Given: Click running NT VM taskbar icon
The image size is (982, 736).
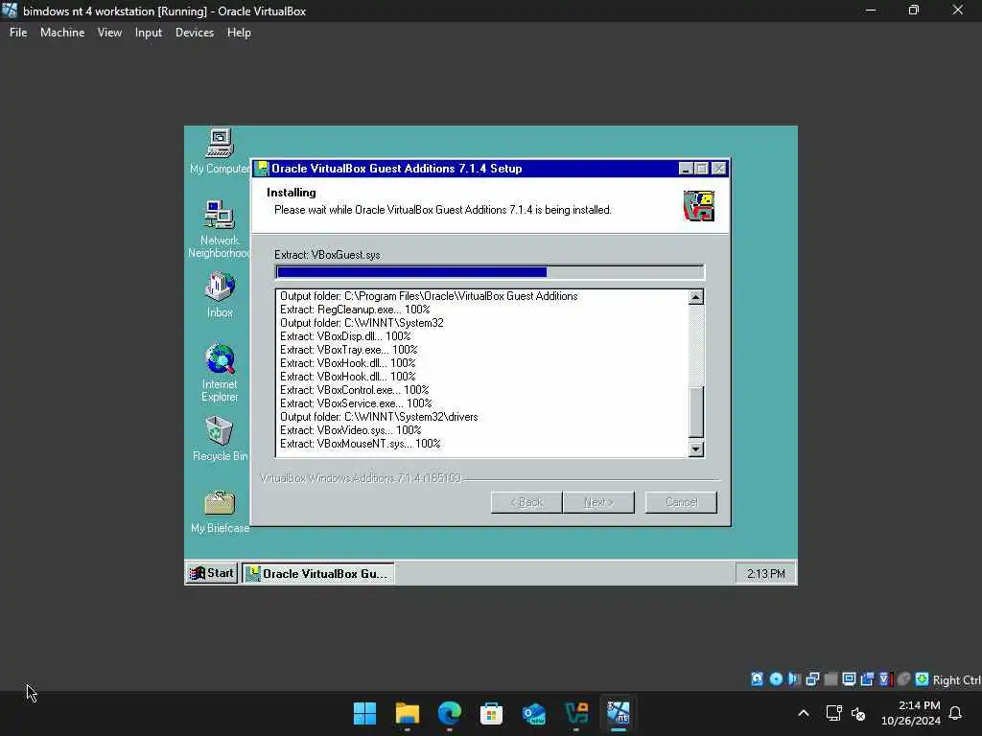Looking at the screenshot, I should tap(619, 713).
